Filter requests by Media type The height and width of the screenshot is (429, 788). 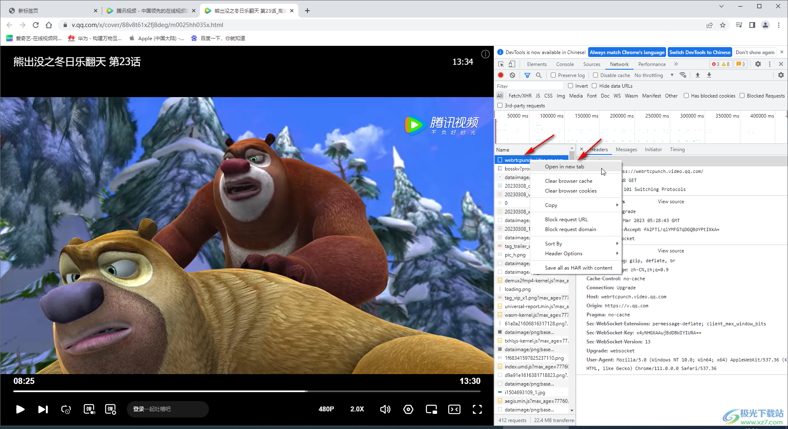click(x=576, y=96)
